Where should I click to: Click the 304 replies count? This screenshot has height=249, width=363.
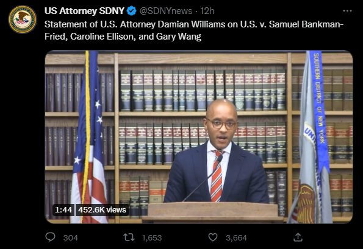[x=71, y=237]
